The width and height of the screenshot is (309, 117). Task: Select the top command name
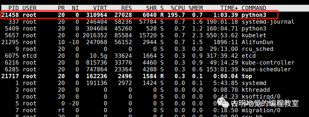[247, 76]
